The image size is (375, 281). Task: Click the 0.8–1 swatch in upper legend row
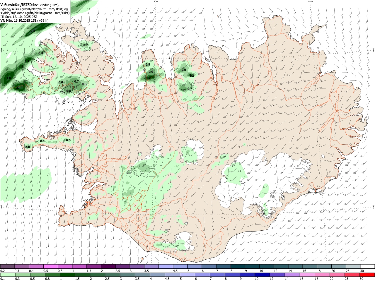coord(65,266)
